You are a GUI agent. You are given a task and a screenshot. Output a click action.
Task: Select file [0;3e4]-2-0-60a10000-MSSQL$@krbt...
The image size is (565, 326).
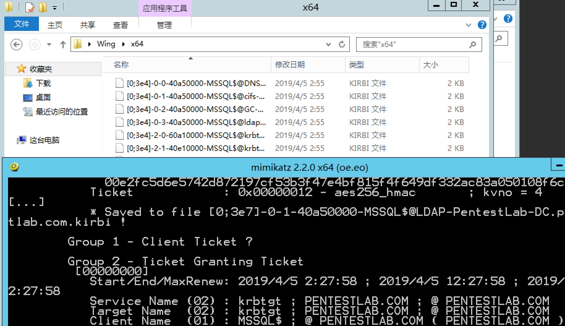(x=196, y=135)
